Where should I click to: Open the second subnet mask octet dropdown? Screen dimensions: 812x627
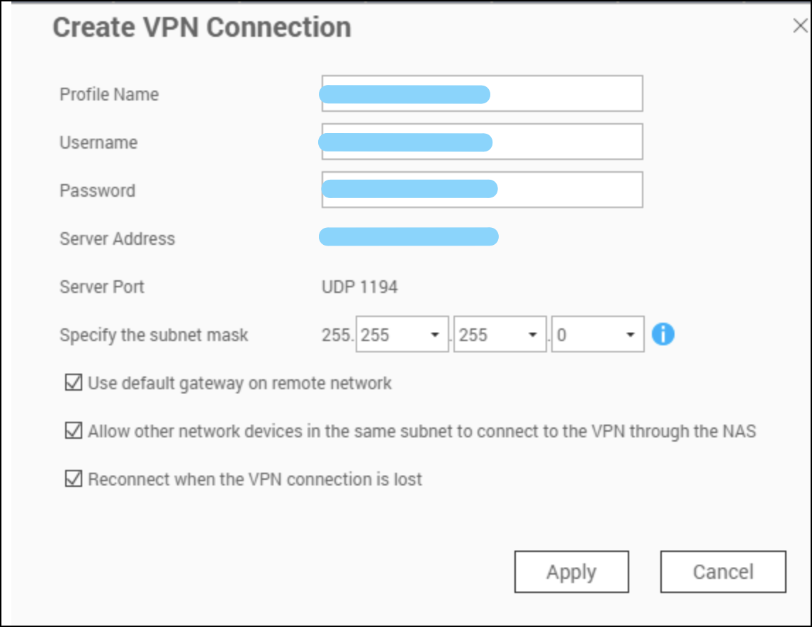click(402, 335)
